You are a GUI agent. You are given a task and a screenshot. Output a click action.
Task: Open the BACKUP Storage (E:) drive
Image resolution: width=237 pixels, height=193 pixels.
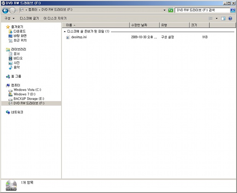point(29,99)
